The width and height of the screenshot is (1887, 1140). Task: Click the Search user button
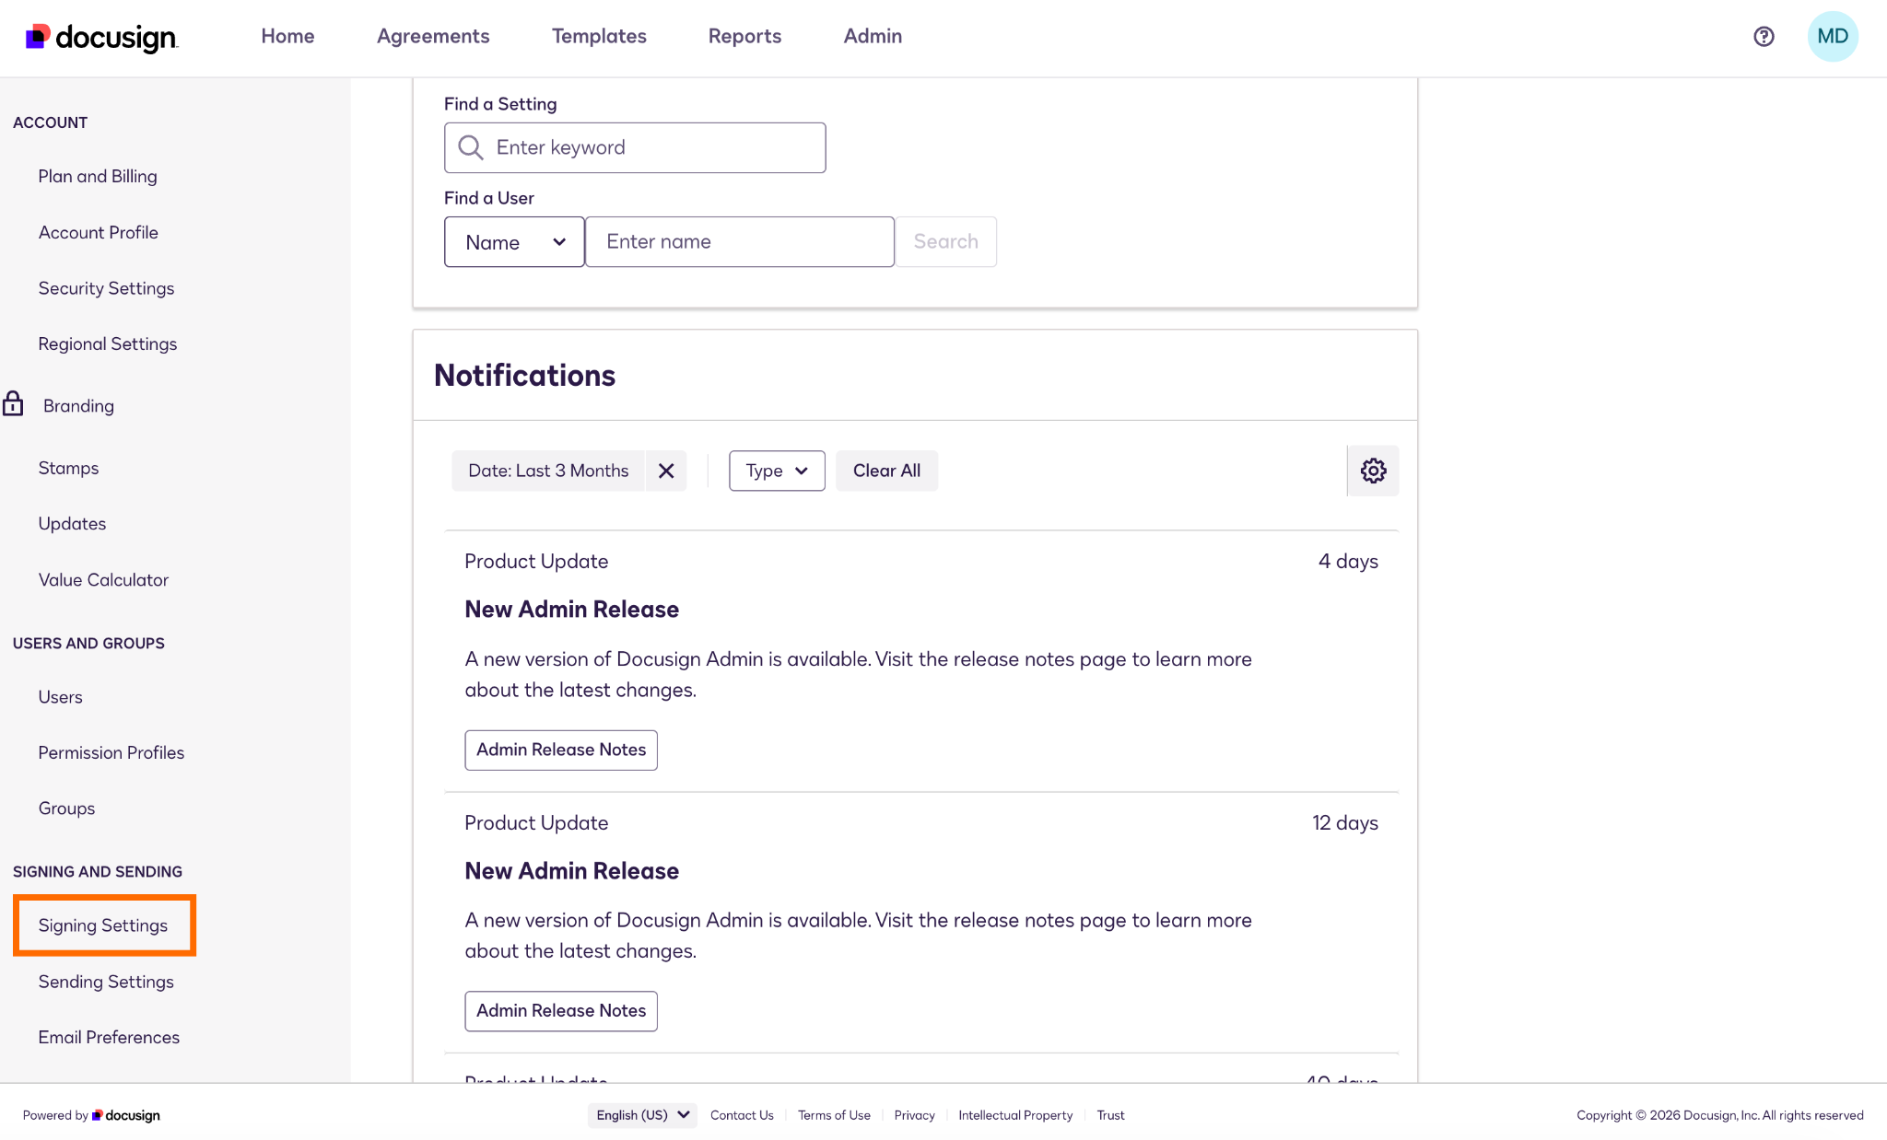tap(945, 242)
